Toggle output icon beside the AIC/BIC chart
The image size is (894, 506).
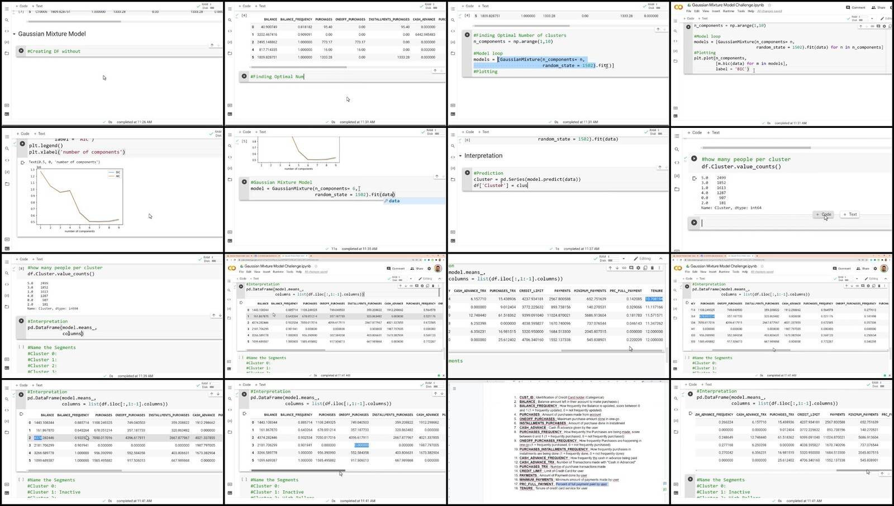22,163
